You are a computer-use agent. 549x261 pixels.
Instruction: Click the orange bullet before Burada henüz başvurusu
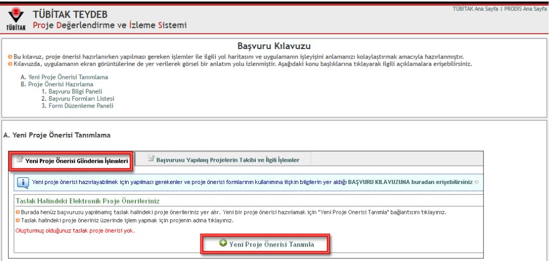(x=18, y=212)
